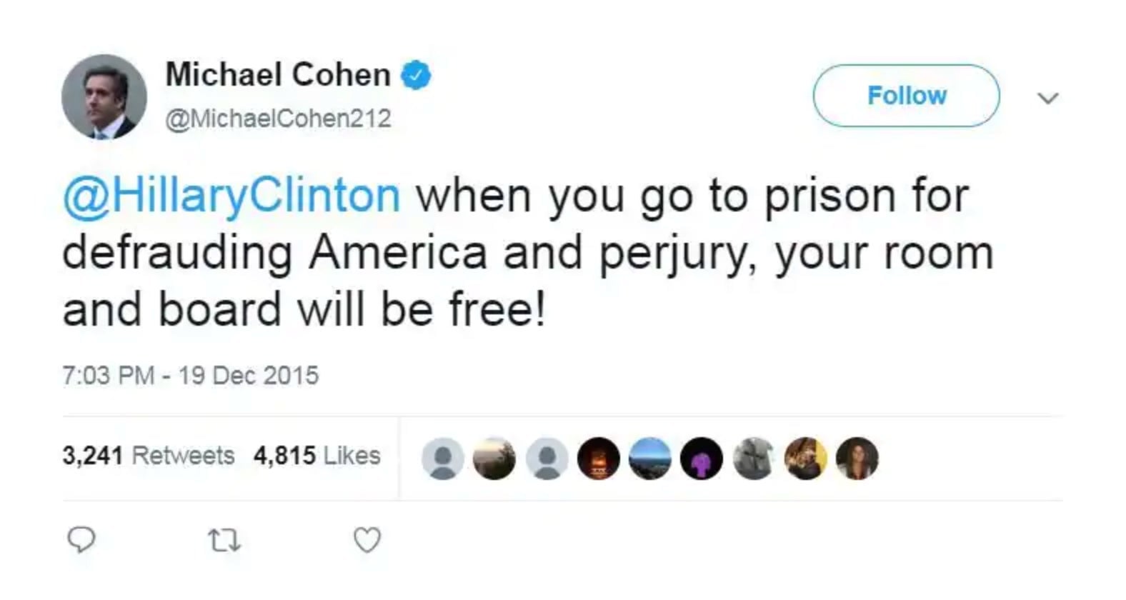The height and width of the screenshot is (600, 1126).
Task: Open the gray stone-textured liker avatar
Action: (x=754, y=458)
